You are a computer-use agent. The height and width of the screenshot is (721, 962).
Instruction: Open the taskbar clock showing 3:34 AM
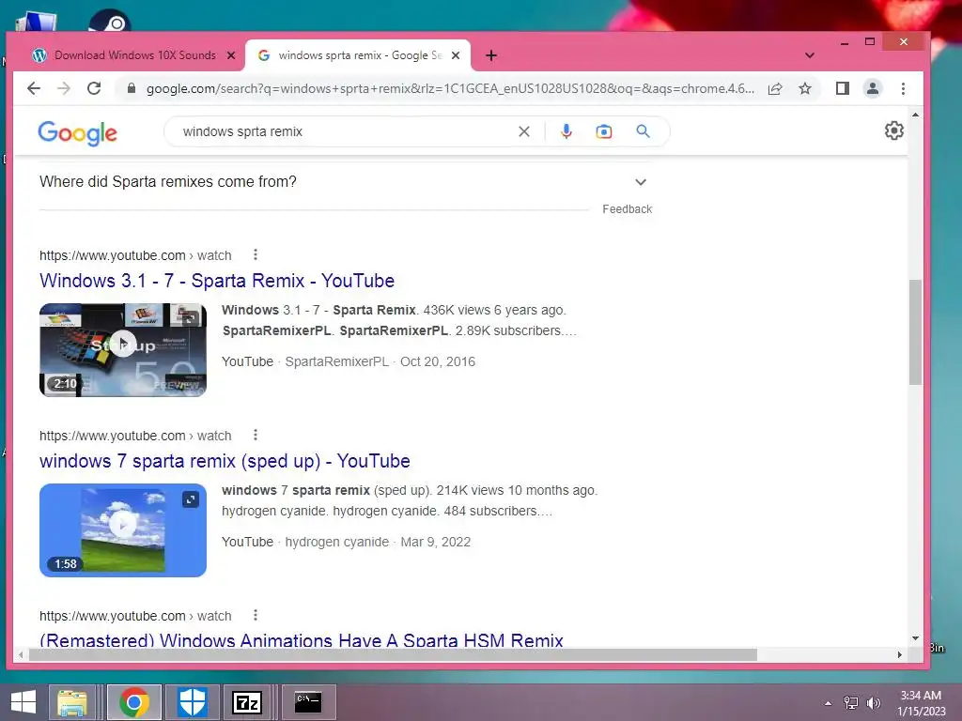point(921,702)
